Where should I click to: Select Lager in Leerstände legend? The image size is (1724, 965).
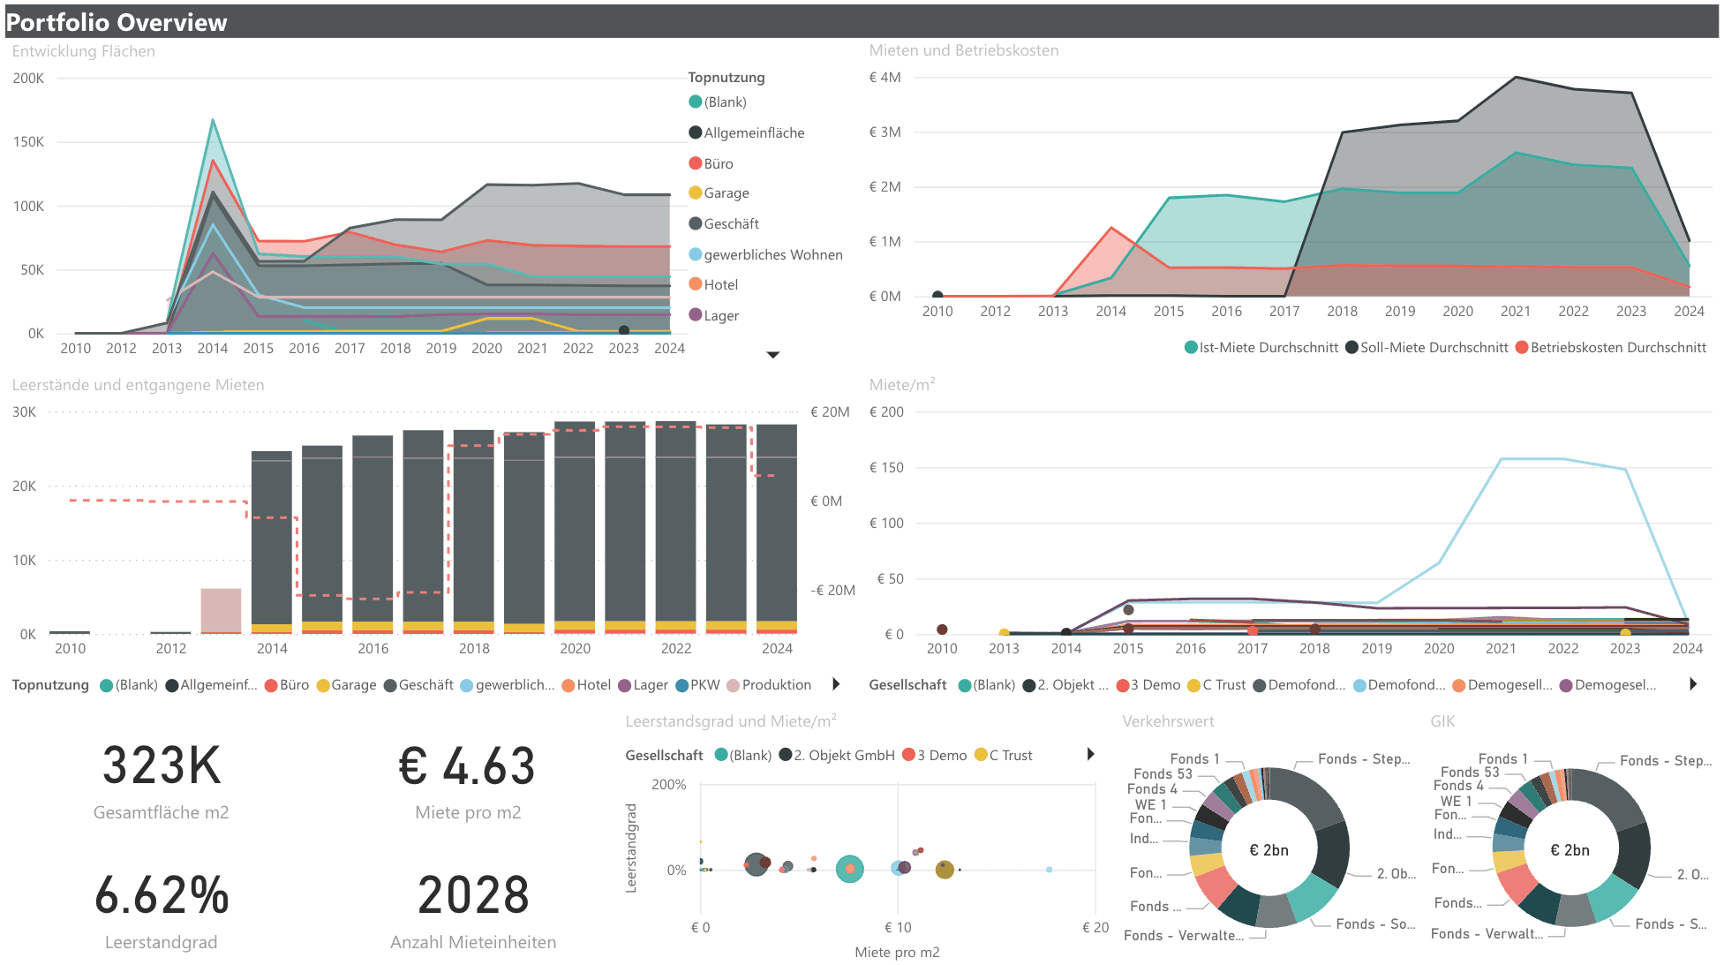coord(643,685)
